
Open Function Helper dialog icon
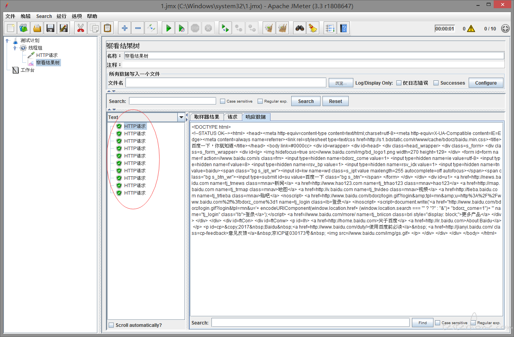(330, 28)
